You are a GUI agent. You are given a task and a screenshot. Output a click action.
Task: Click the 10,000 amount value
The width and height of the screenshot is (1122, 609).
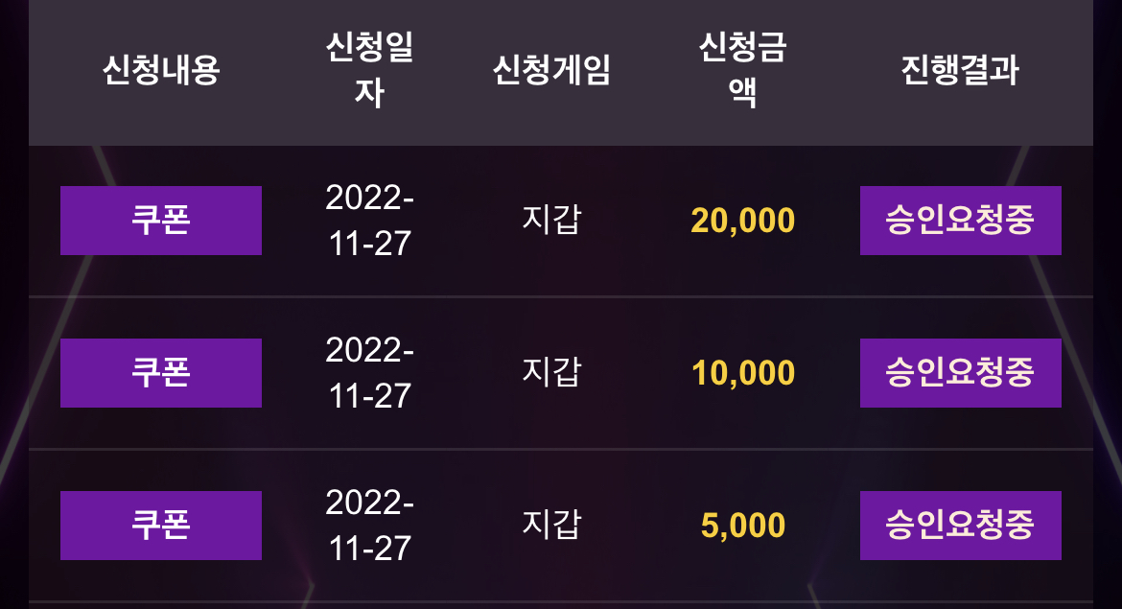pyautogui.click(x=743, y=373)
